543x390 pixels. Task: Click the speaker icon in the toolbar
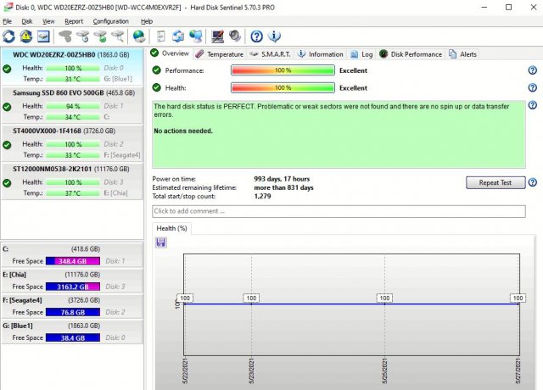point(235,36)
